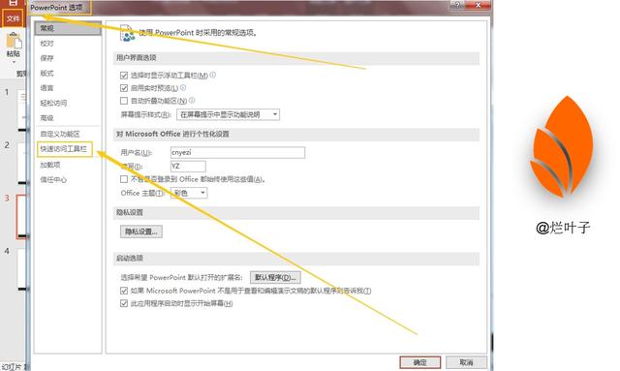Enable 自动折叠功能区 checkbox
Image resolution: width=620 pixels, height=371 pixels.
click(x=124, y=101)
